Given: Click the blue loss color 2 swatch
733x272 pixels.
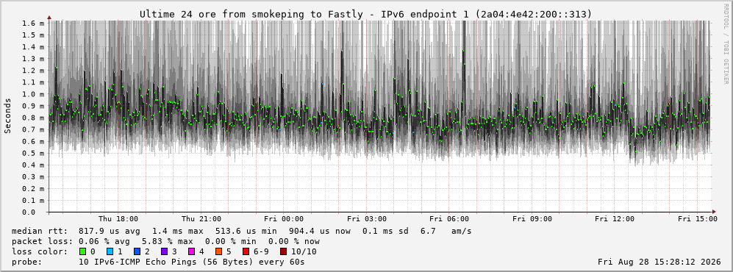Looking at the screenshot, I should [x=137, y=251].
